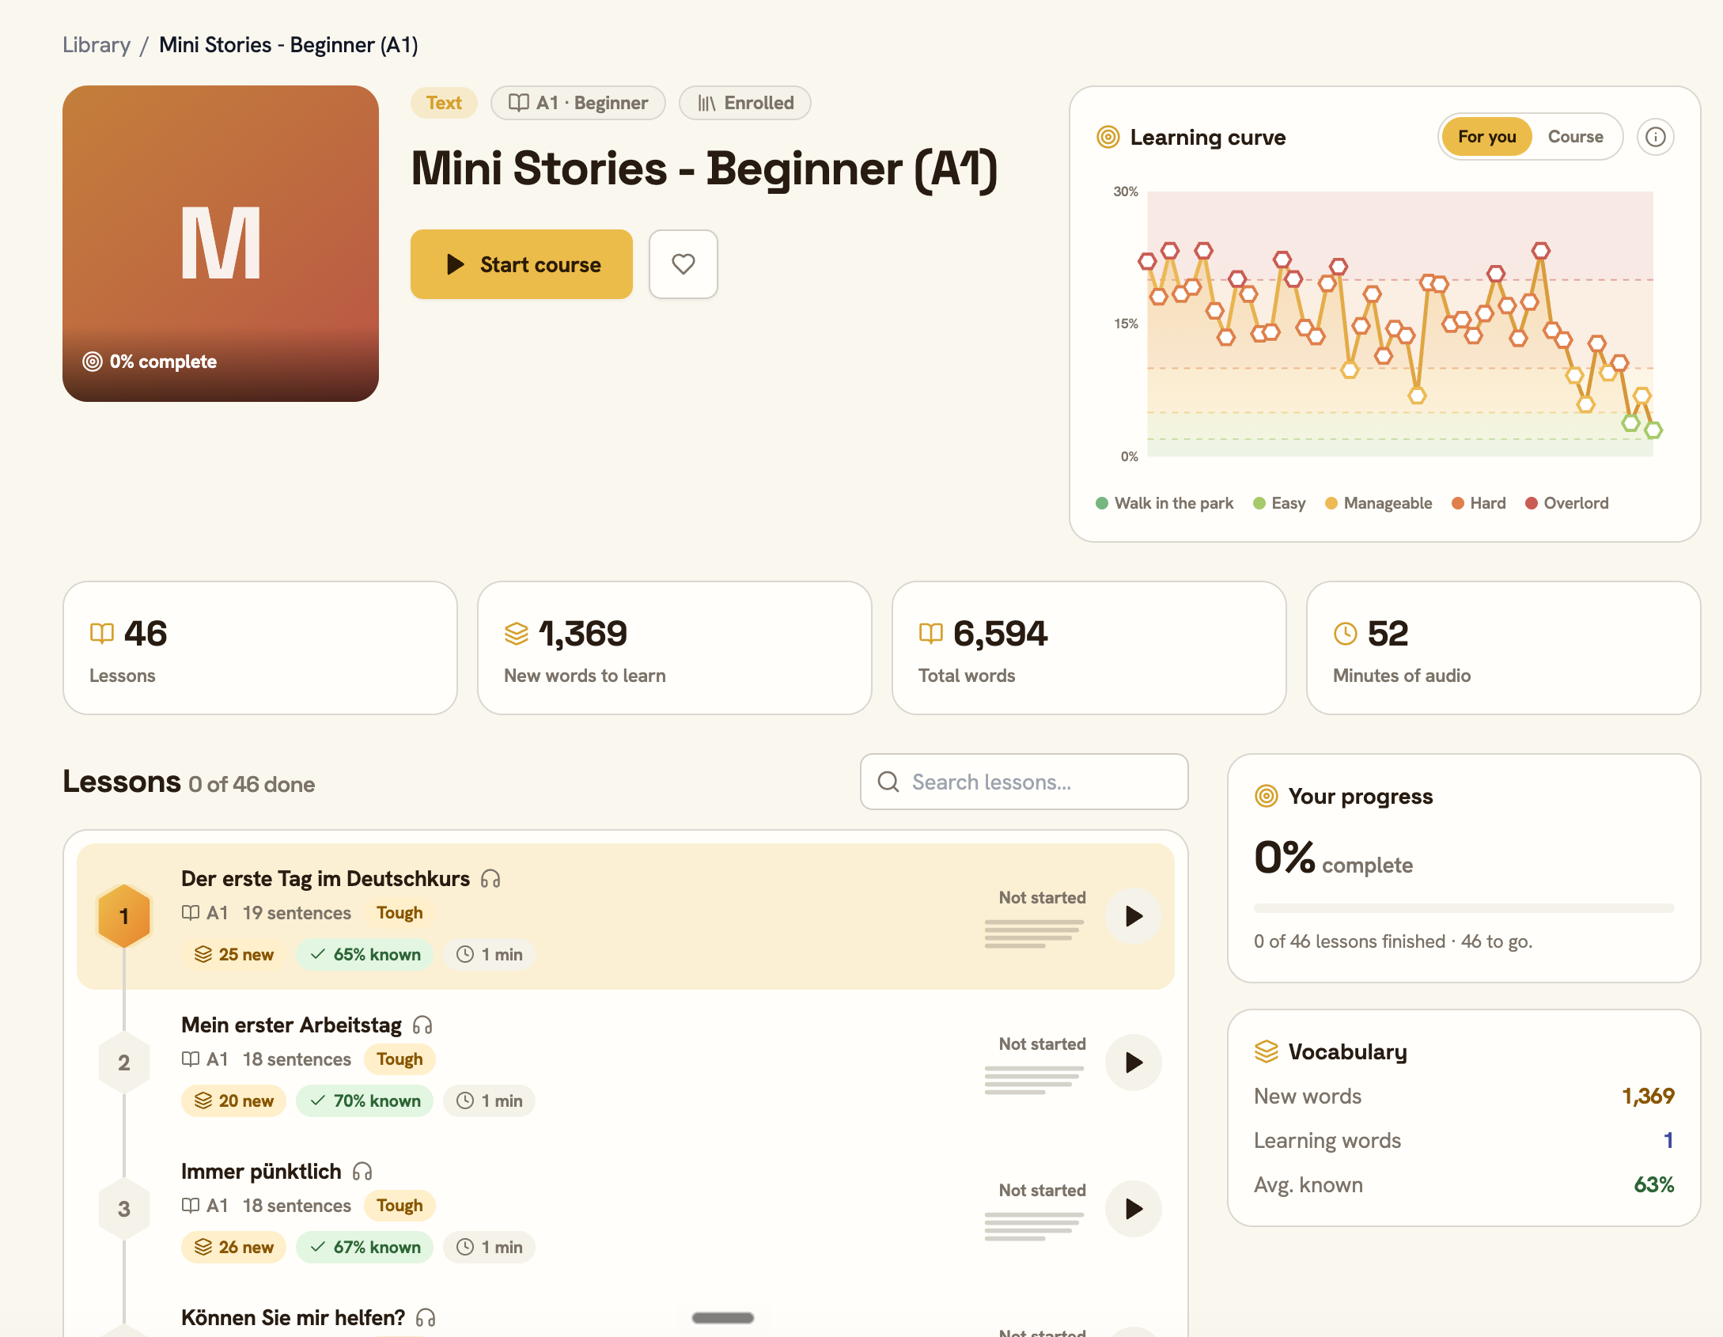Click the 25 new words badge
The width and height of the screenshot is (1723, 1337).
pyautogui.click(x=233, y=954)
